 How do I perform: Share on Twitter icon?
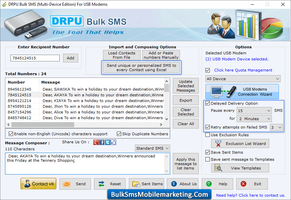click(108, 142)
